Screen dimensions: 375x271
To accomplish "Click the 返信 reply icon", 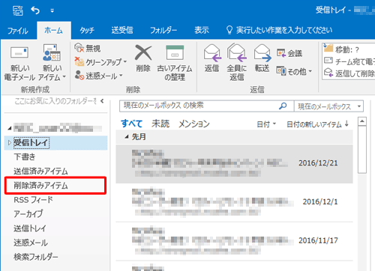I will [x=212, y=53].
